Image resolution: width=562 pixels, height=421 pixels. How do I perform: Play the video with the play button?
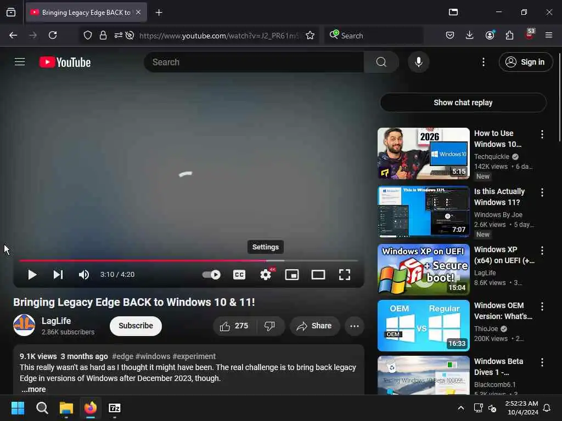point(32,275)
